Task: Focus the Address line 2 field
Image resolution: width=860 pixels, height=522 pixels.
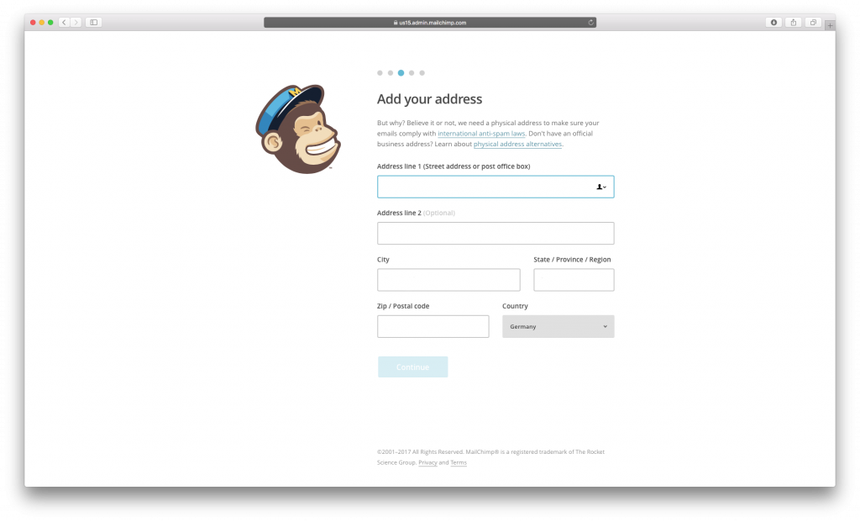Action: point(496,234)
